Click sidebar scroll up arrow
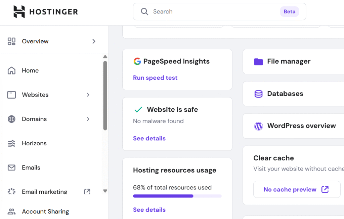 pyautogui.click(x=105, y=57)
